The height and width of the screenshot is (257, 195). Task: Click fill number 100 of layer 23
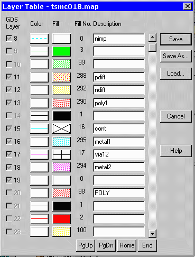(81, 230)
